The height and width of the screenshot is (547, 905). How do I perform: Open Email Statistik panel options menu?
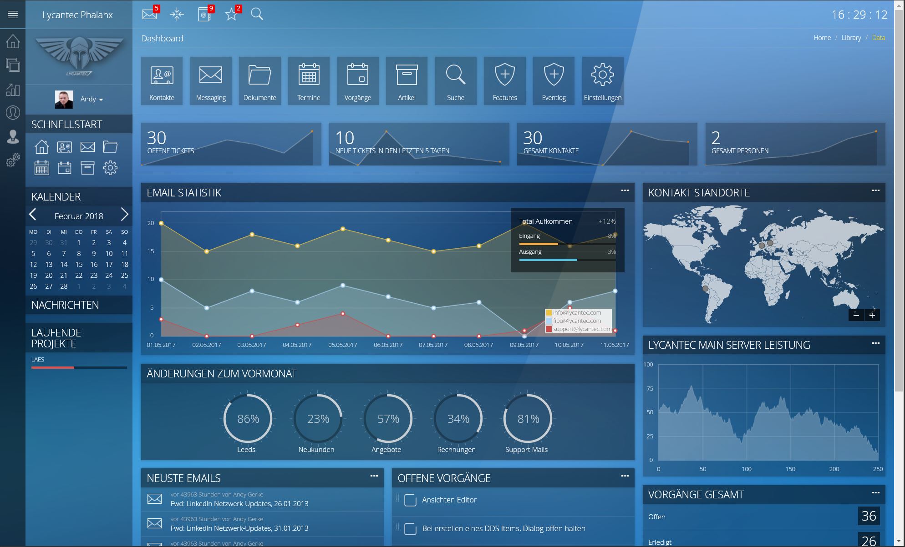[625, 191]
